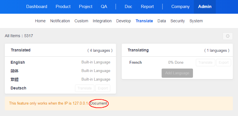
Task: Navigate to QA in top bar
Action: pos(104,7)
